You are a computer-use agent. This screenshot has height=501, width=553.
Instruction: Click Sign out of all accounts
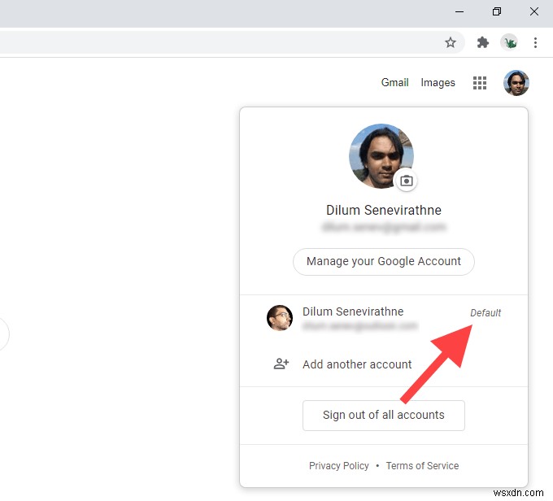[383, 416]
